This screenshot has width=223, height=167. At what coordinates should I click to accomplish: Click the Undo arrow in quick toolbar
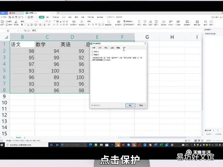tap(22, 17)
